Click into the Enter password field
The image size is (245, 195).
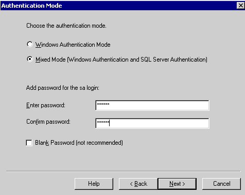click(x=152, y=105)
